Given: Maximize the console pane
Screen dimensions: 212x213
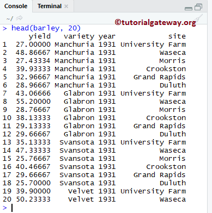Looking at the screenshot, I should (x=198, y=7).
